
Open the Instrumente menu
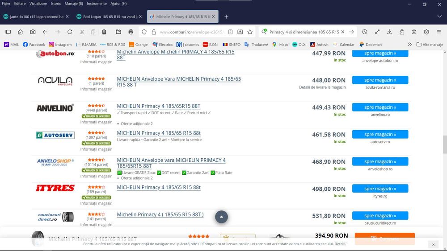pos(97,4)
